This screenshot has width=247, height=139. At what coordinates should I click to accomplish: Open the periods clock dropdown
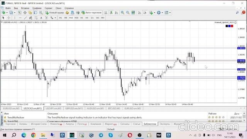pos(162,13)
